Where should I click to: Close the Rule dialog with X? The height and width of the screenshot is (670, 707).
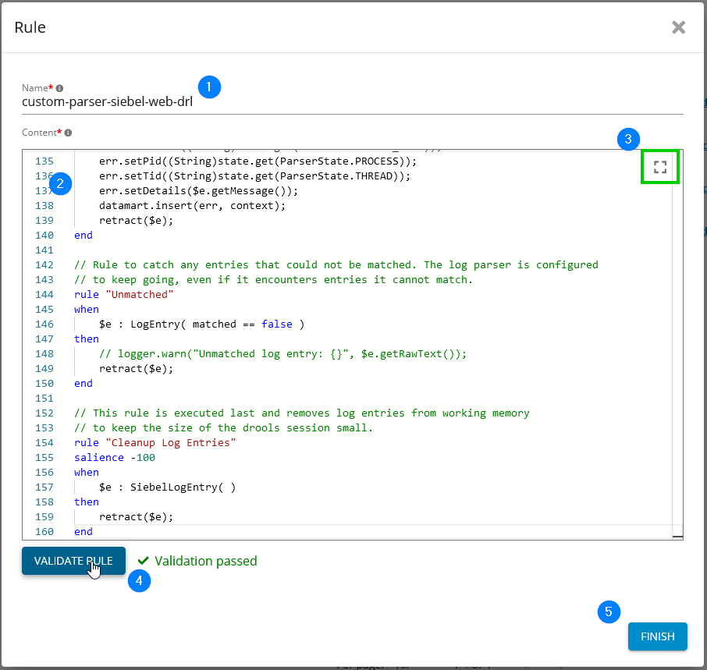(678, 27)
